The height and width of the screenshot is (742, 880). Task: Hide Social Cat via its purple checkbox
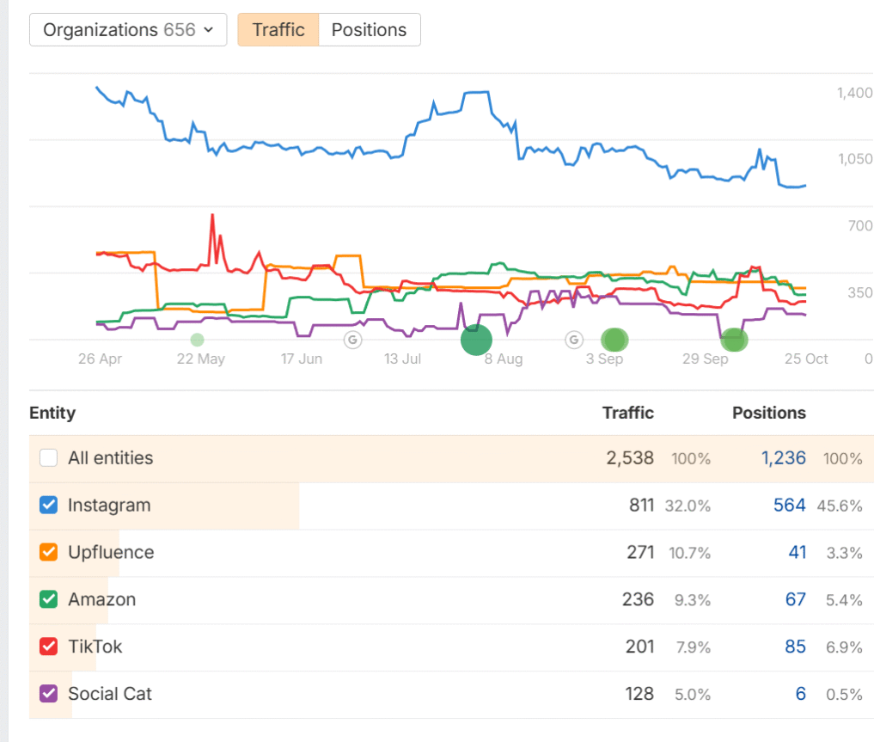pyautogui.click(x=49, y=693)
